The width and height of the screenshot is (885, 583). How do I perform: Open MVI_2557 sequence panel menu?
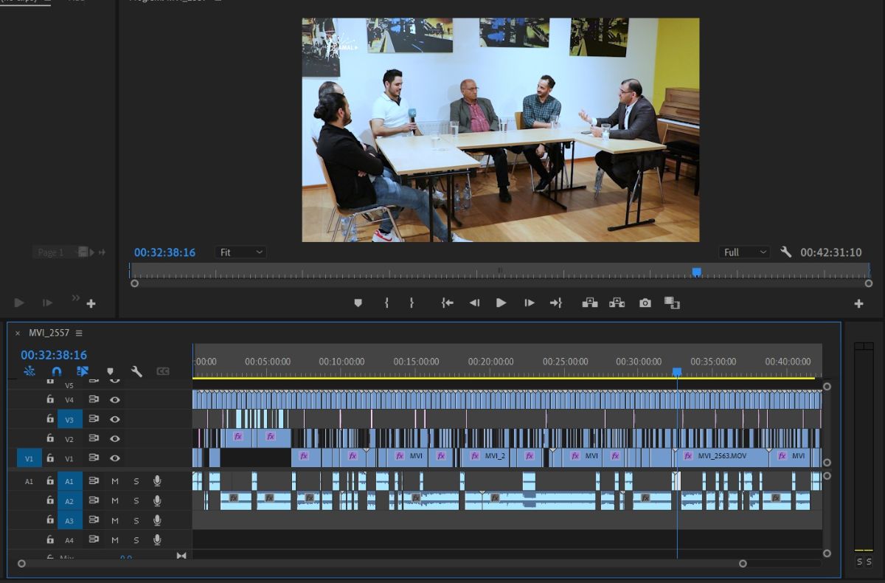[79, 333]
